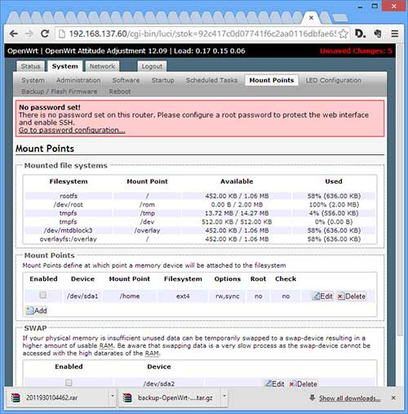Open the Software submenu
Image resolution: width=408 pixels, height=414 pixels.
tap(126, 80)
